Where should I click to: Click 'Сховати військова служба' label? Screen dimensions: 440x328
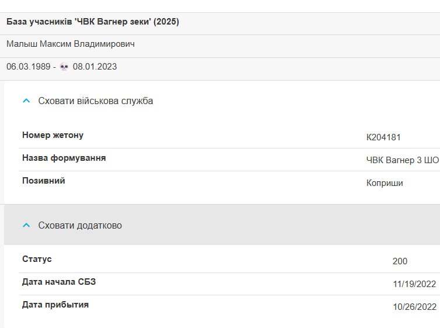(96, 101)
